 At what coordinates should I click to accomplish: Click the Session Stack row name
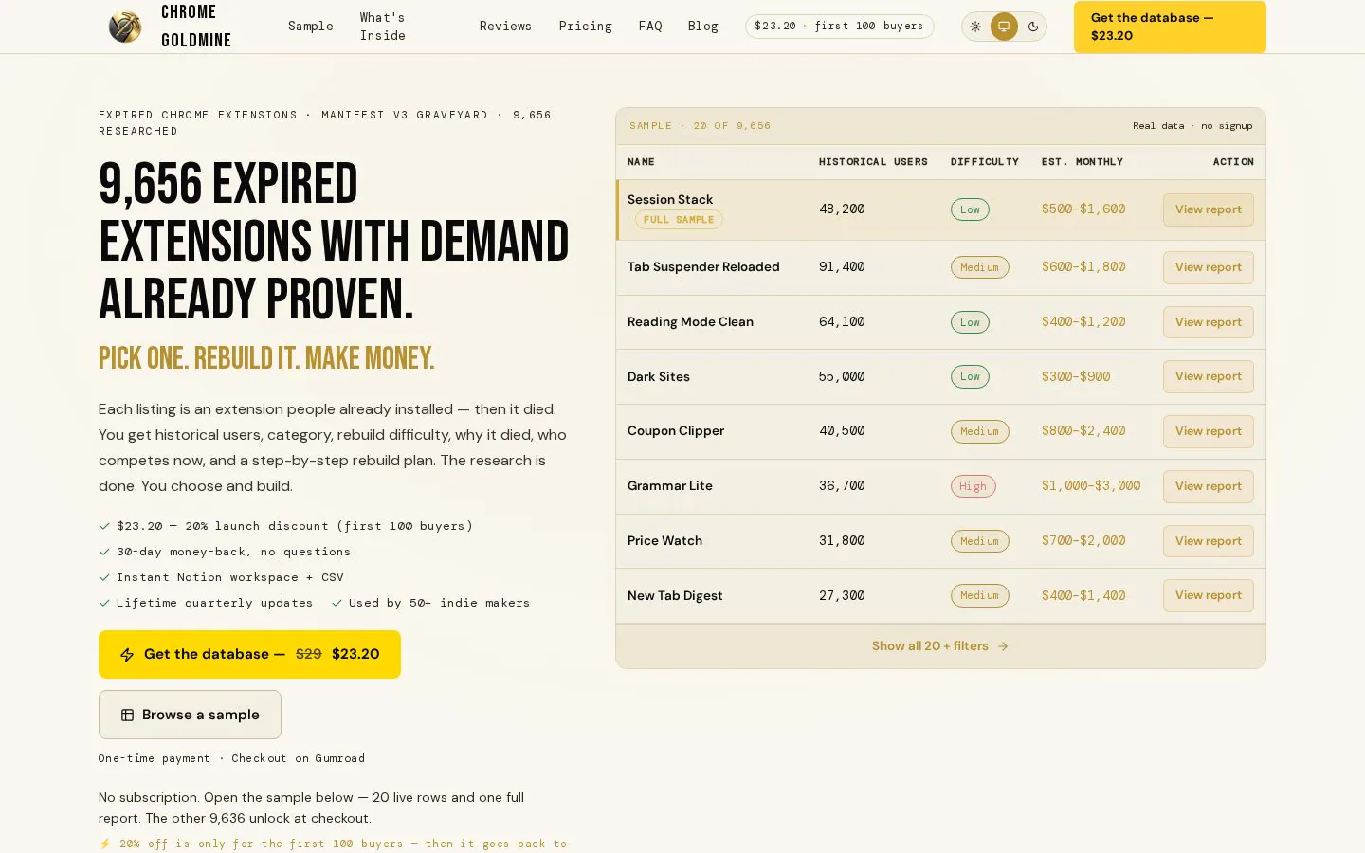click(670, 199)
